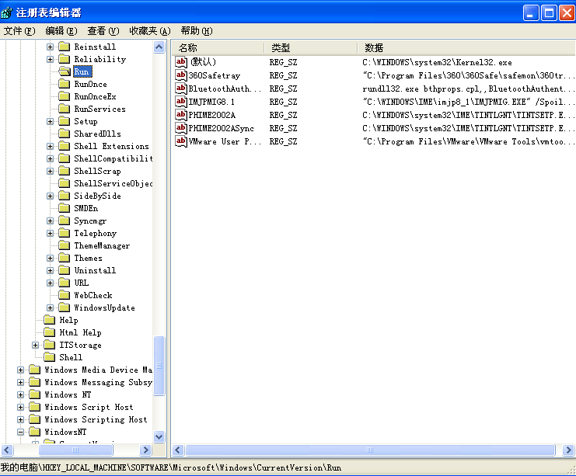This screenshot has height=476, width=576.
Task: Sort by the 名称 column header
Action: click(218, 47)
